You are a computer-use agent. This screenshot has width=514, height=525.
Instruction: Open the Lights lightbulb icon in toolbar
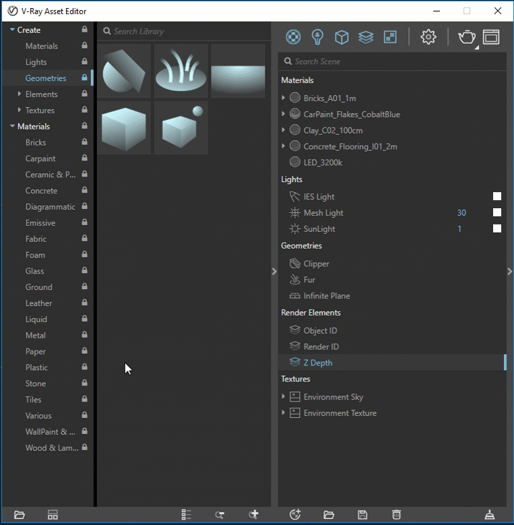tap(317, 37)
